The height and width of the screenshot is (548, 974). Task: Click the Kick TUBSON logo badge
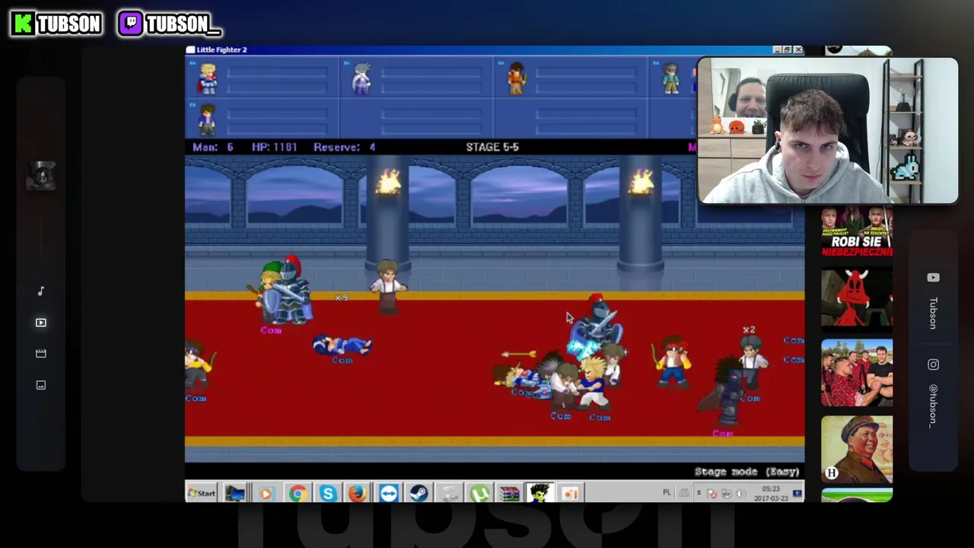[56, 24]
